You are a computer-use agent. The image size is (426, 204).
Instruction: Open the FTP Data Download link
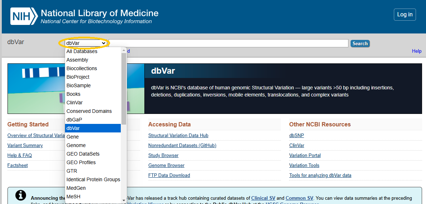[169, 175]
